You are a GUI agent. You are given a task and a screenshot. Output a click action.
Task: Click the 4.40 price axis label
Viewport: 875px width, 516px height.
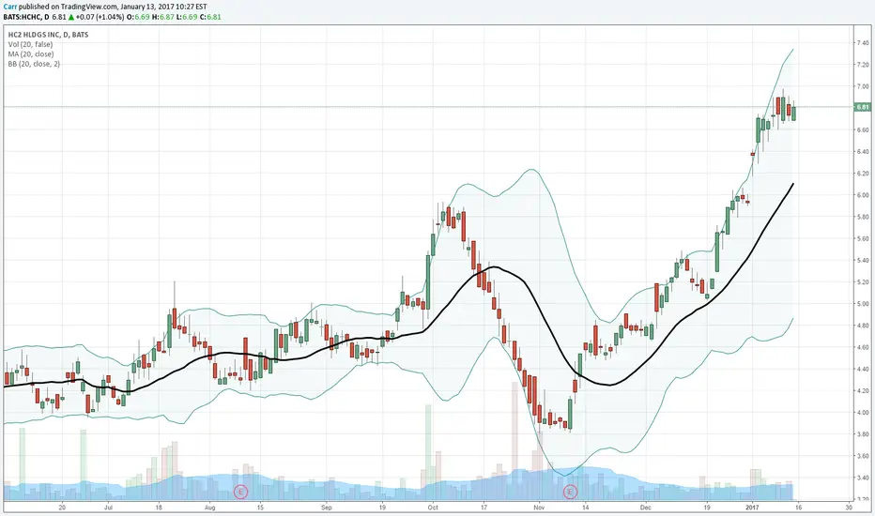862,370
